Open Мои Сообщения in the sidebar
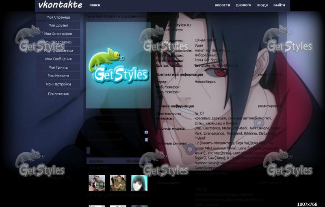This screenshot has height=207, width=325. click(x=58, y=59)
